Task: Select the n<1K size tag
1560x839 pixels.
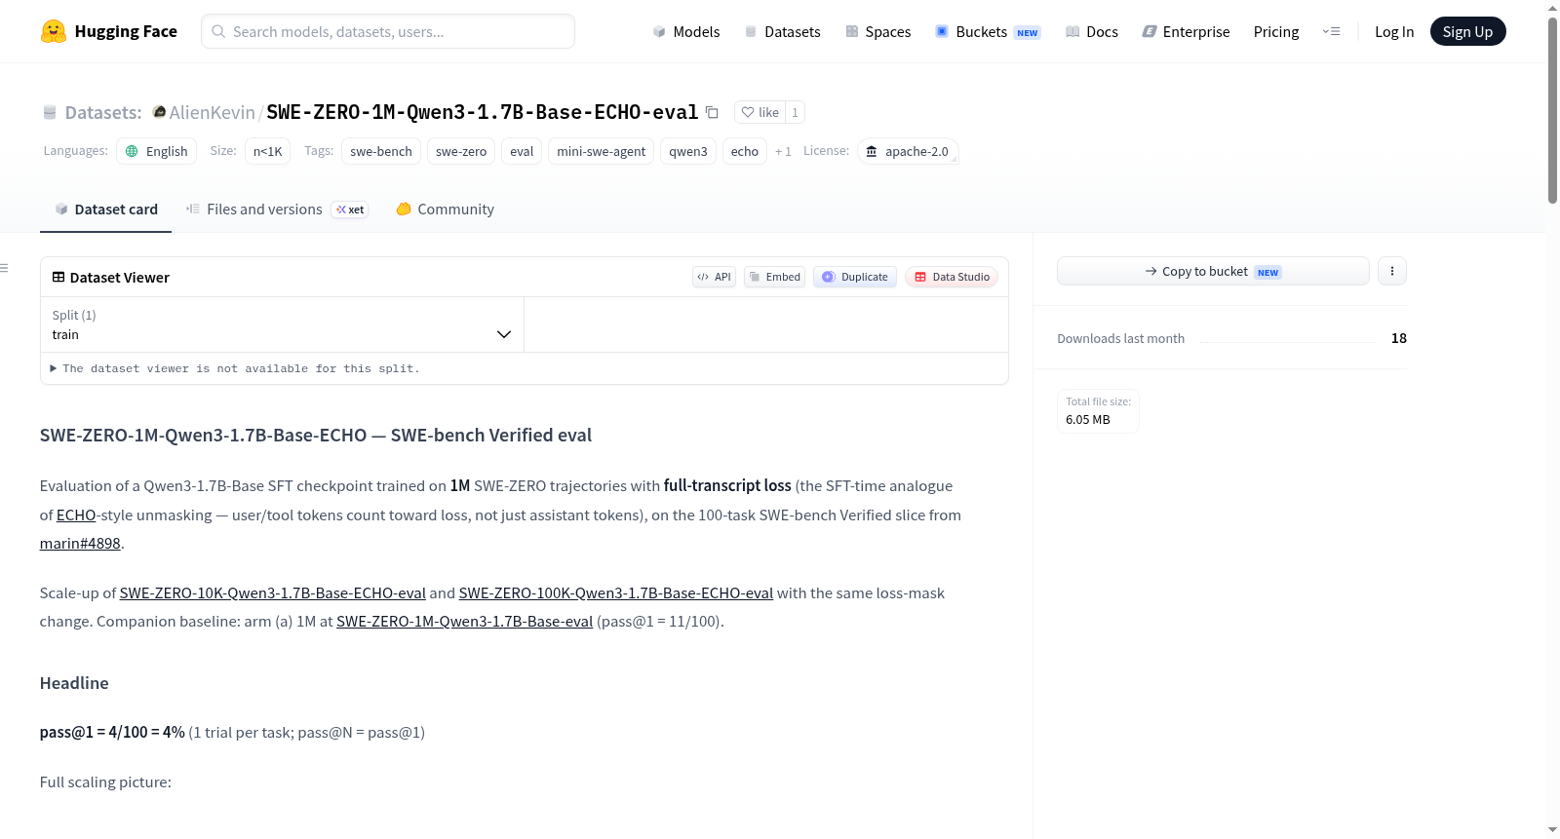Action: (267, 151)
